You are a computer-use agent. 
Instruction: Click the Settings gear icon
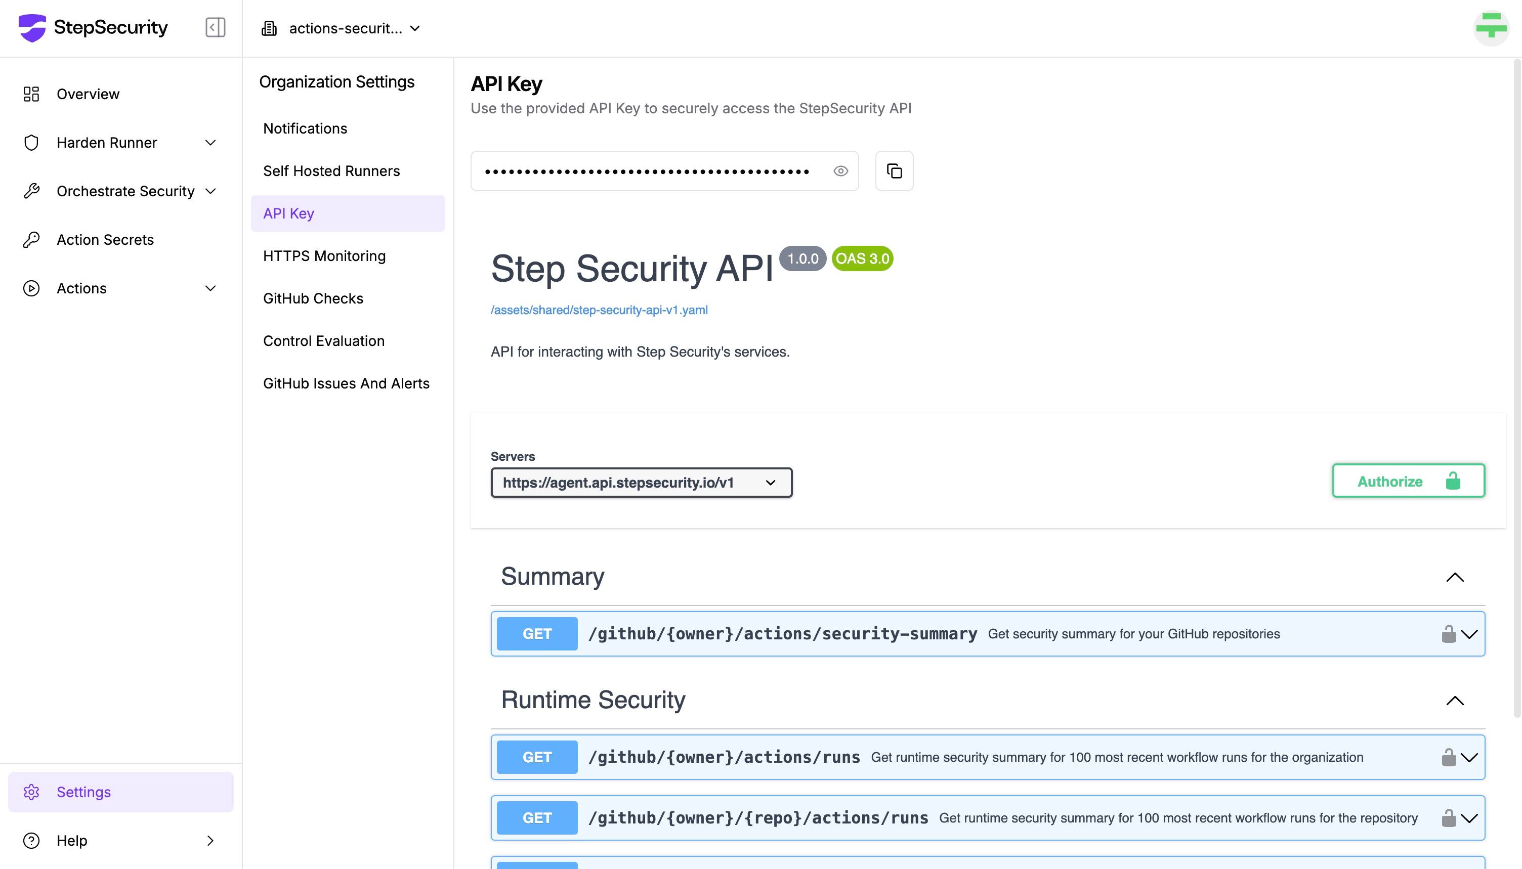[x=31, y=792]
